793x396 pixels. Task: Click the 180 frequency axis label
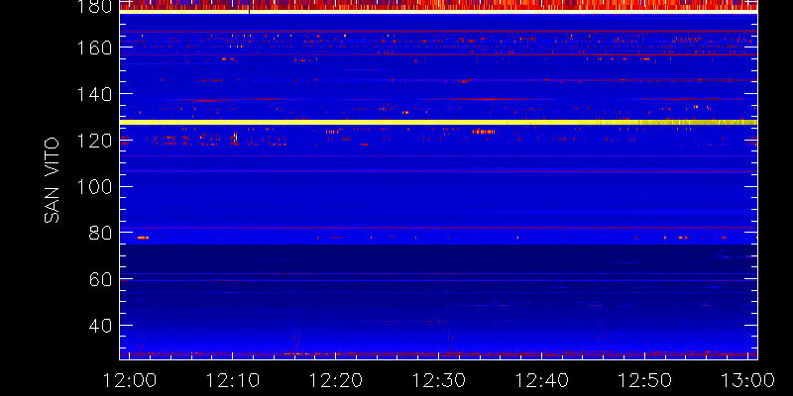[x=93, y=6]
